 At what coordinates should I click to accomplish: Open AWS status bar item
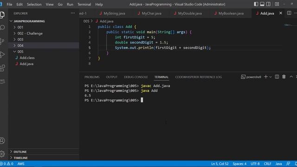(21, 164)
